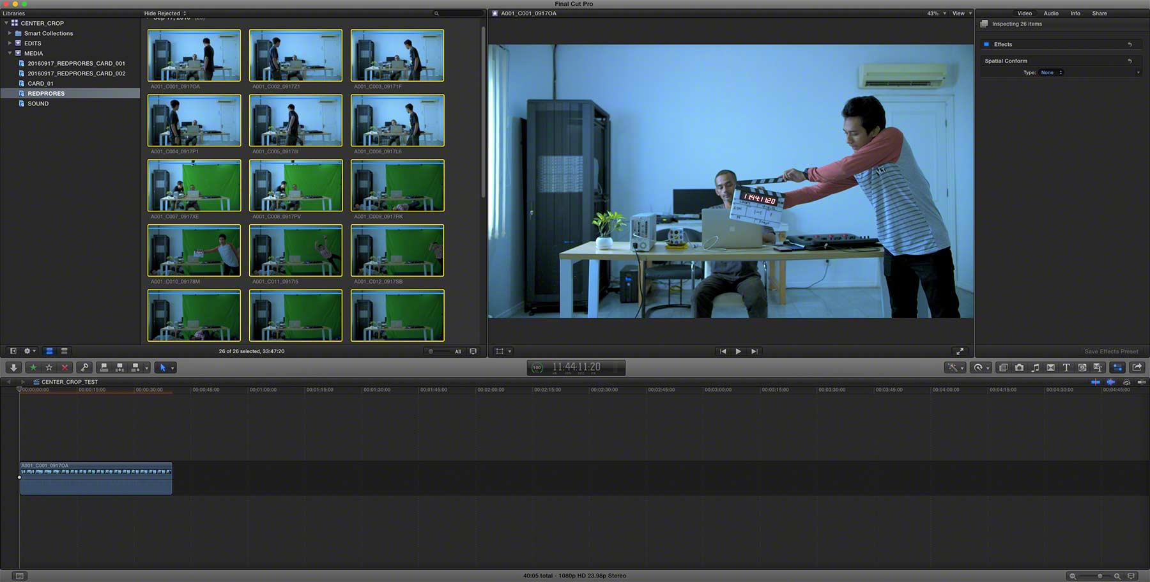The image size is (1150, 582).
Task: Toggle the Effects blue checkbox in inspector
Action: pyautogui.click(x=986, y=44)
